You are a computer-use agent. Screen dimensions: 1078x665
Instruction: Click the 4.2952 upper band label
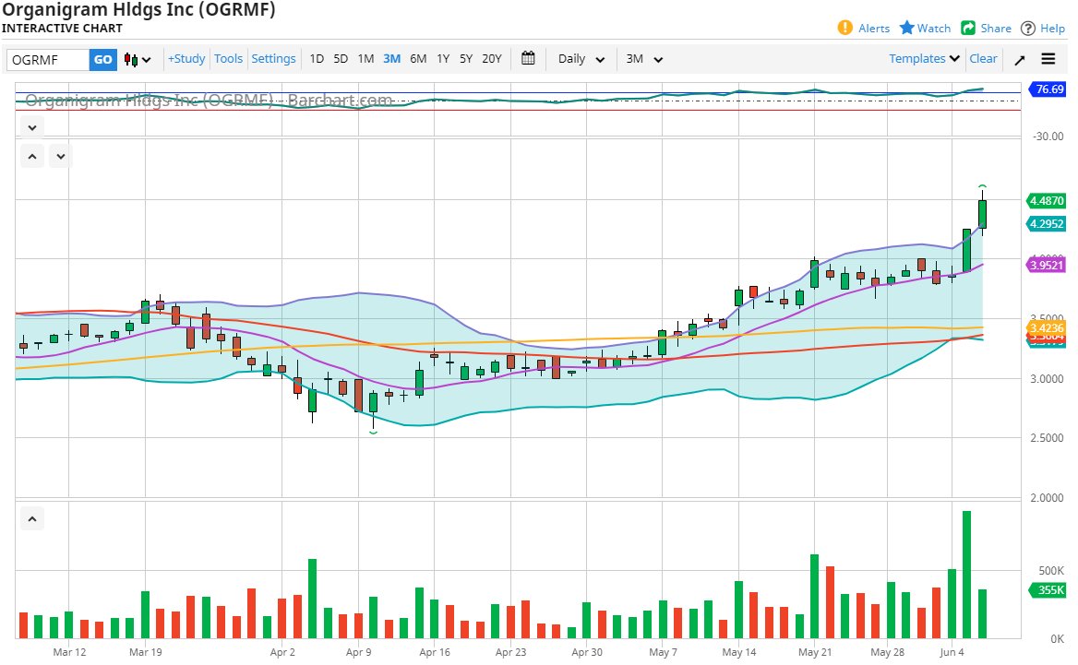coord(1045,223)
